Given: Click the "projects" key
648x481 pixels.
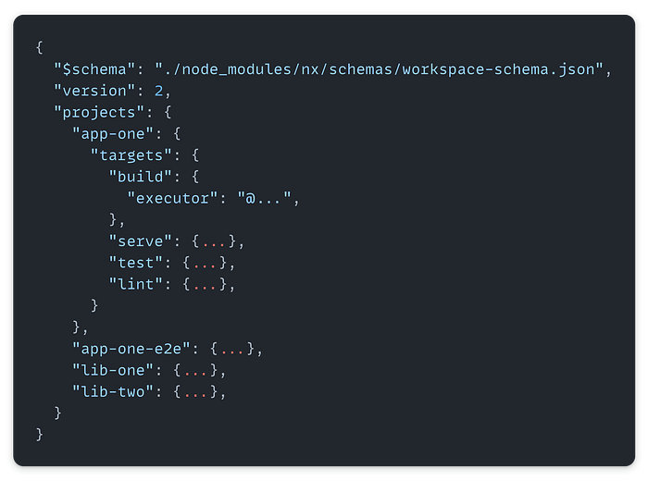Looking at the screenshot, I should pyautogui.click(x=99, y=112).
